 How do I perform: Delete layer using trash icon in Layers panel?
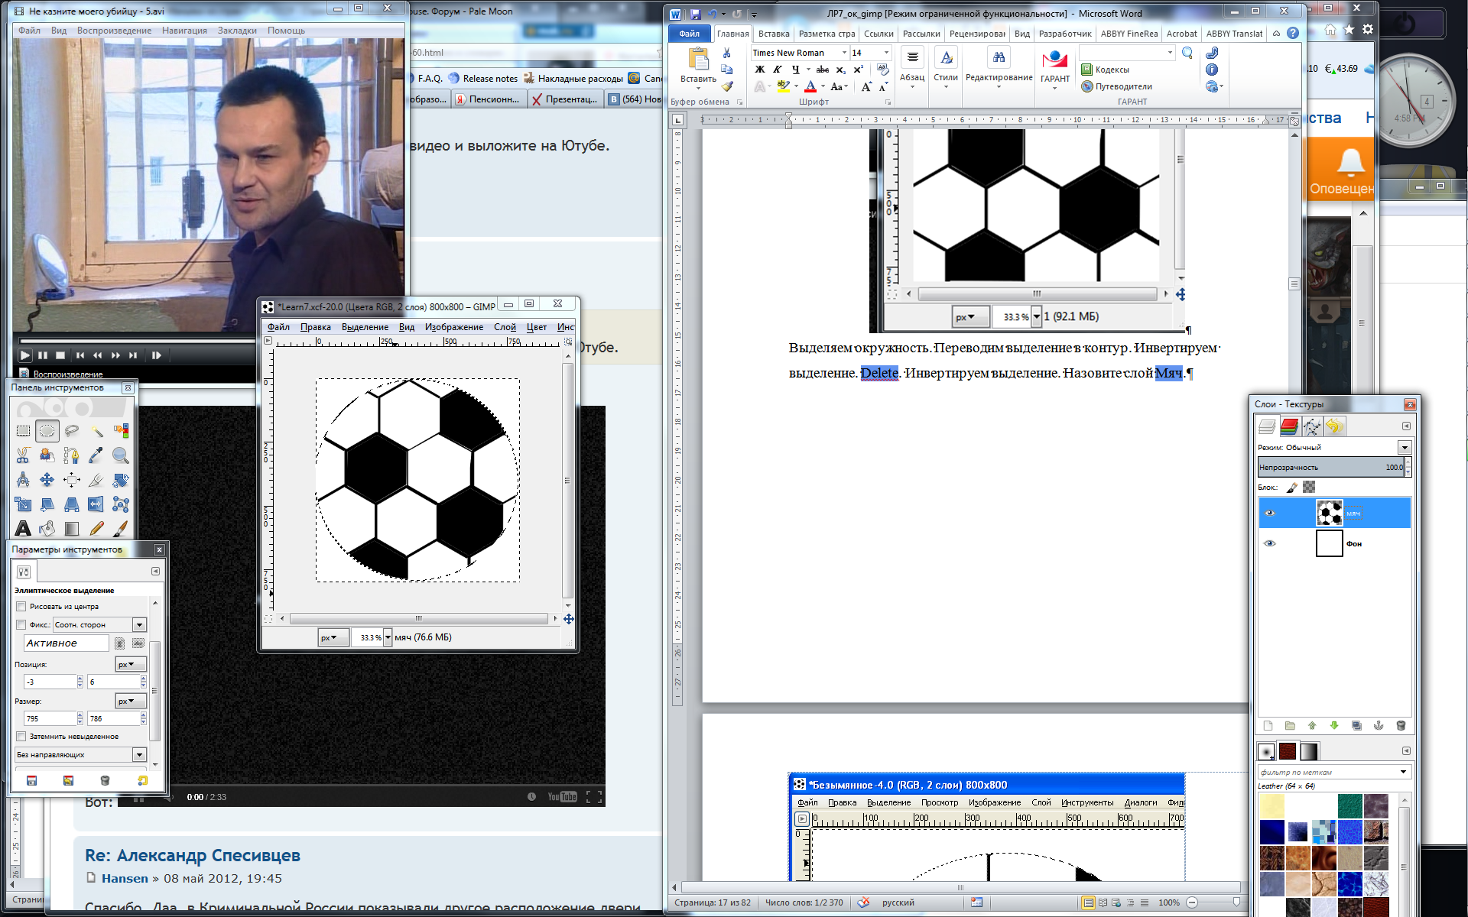(1401, 725)
